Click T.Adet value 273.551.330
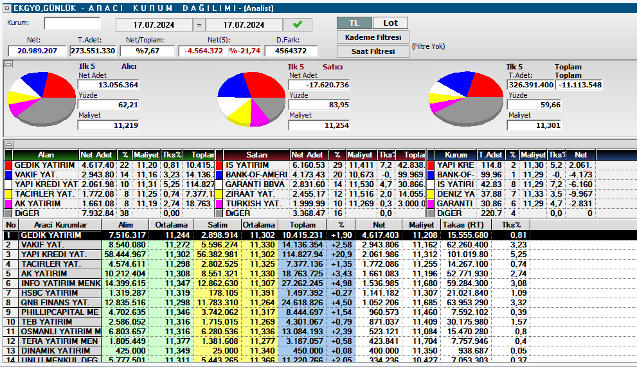 93,51
